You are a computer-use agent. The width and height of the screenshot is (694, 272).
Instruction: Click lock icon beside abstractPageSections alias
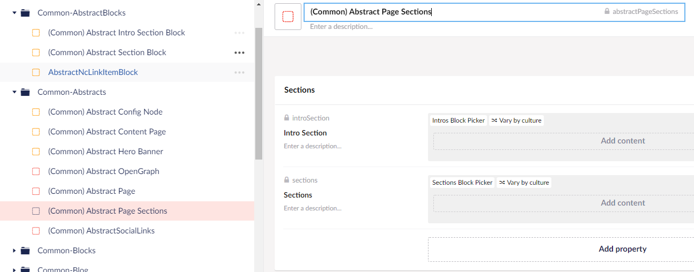pyautogui.click(x=607, y=11)
